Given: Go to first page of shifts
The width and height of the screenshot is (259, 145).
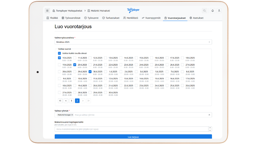Looking at the screenshot, I should (60, 101).
